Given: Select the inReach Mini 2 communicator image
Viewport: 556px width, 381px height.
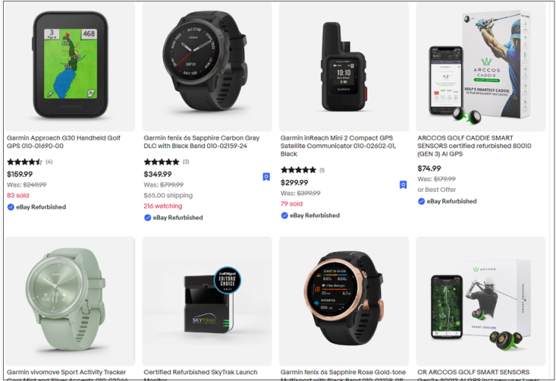Looking at the screenshot, I should (x=344, y=67).
